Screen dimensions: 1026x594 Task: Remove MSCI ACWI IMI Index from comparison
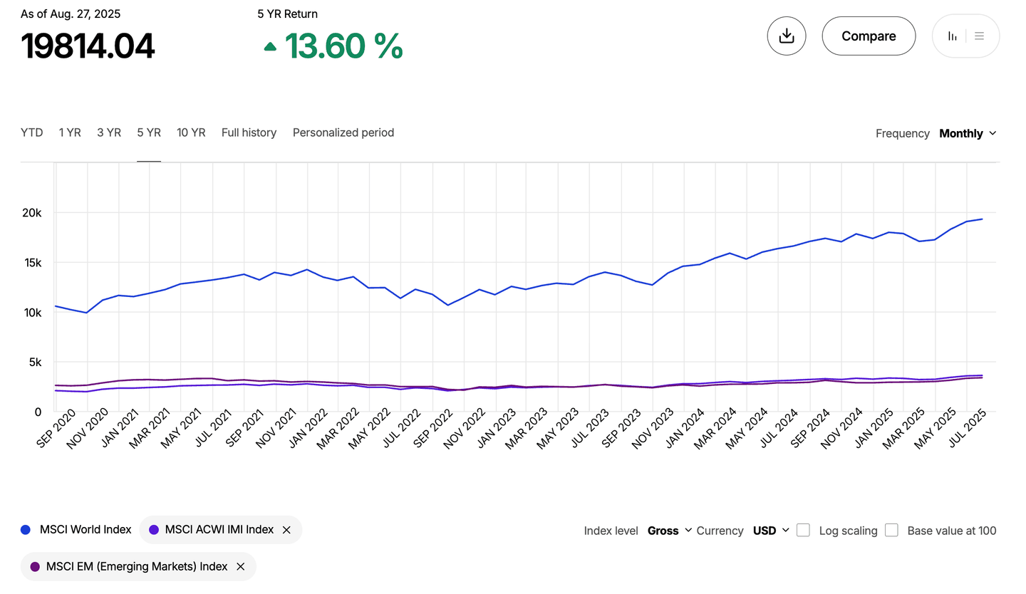pyautogui.click(x=286, y=530)
